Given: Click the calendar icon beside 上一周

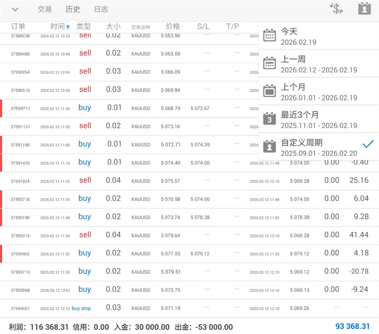Looking at the screenshot, I should pyautogui.click(x=270, y=63).
